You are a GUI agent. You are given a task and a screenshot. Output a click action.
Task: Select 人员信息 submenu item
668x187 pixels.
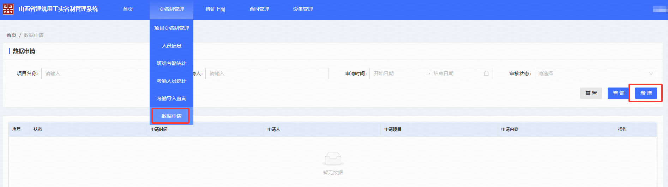point(171,46)
